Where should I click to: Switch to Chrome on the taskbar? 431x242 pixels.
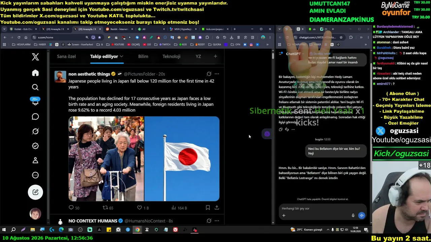(x=137, y=230)
